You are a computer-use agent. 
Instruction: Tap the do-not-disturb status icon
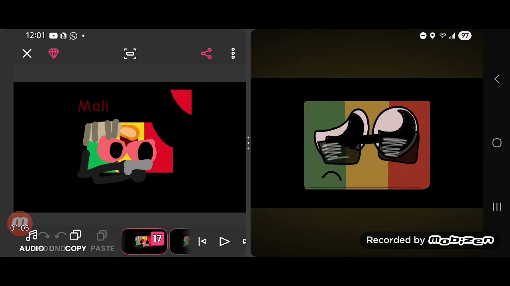[423, 36]
